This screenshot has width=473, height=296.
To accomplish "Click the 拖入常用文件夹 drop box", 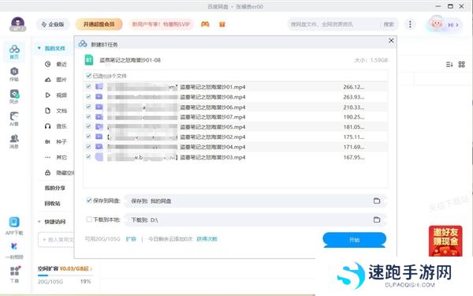I will [x=56, y=239].
